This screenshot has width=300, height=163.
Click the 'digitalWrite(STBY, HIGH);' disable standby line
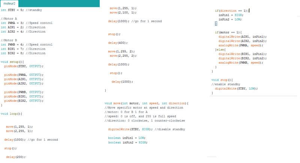pos(146,129)
